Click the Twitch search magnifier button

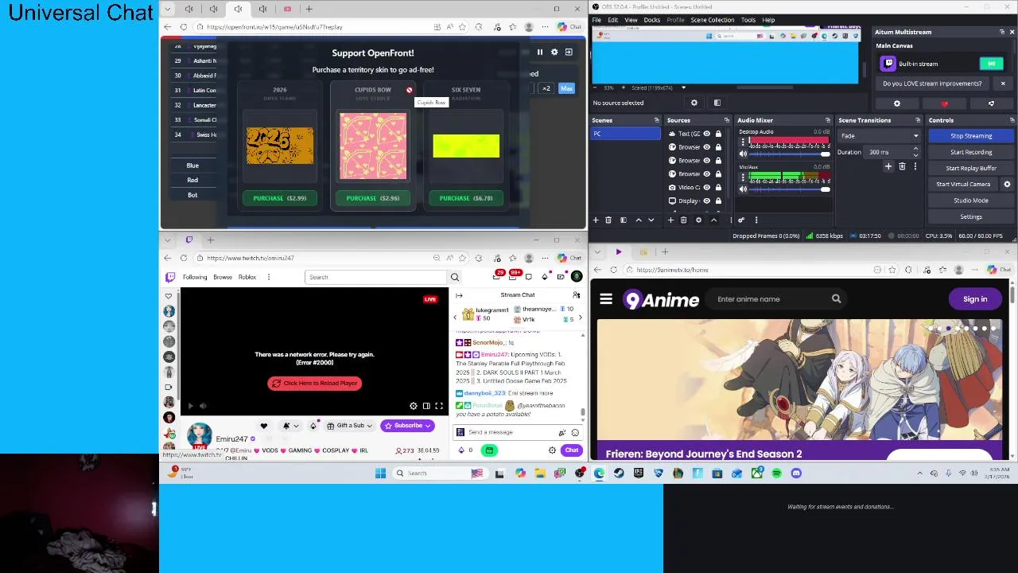(455, 277)
